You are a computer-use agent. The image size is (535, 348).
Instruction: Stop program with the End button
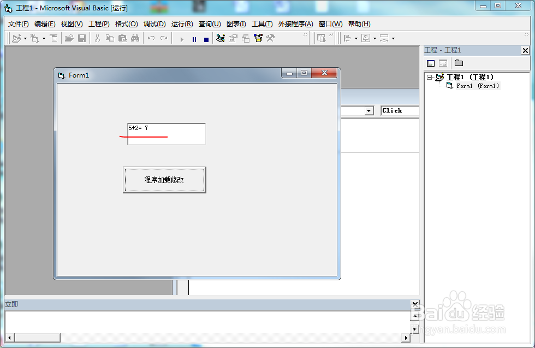point(206,40)
